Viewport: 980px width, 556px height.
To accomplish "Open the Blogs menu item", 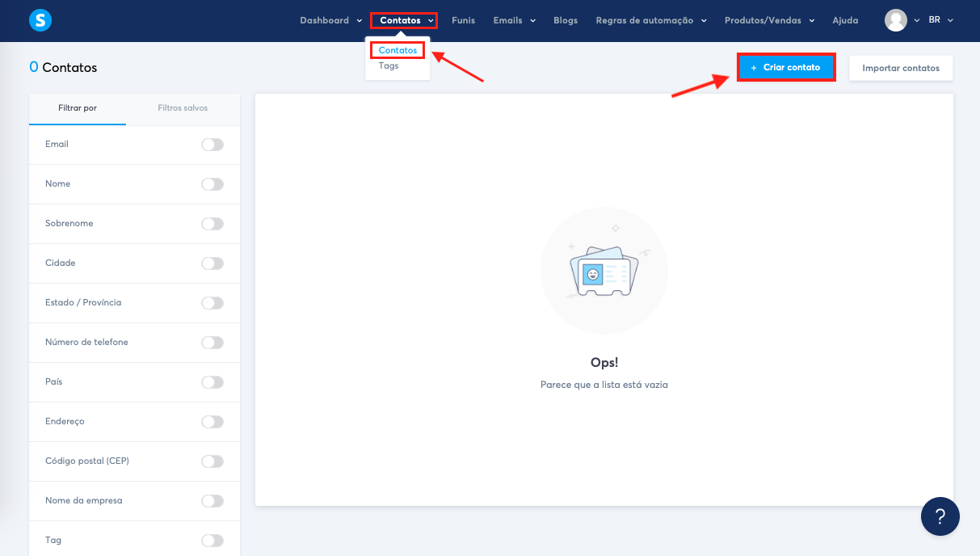I will [566, 20].
